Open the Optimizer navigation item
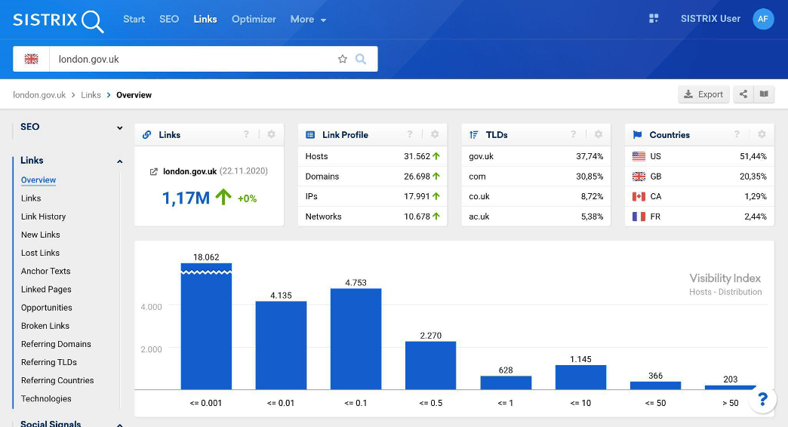This screenshot has height=427, width=788. click(x=254, y=19)
